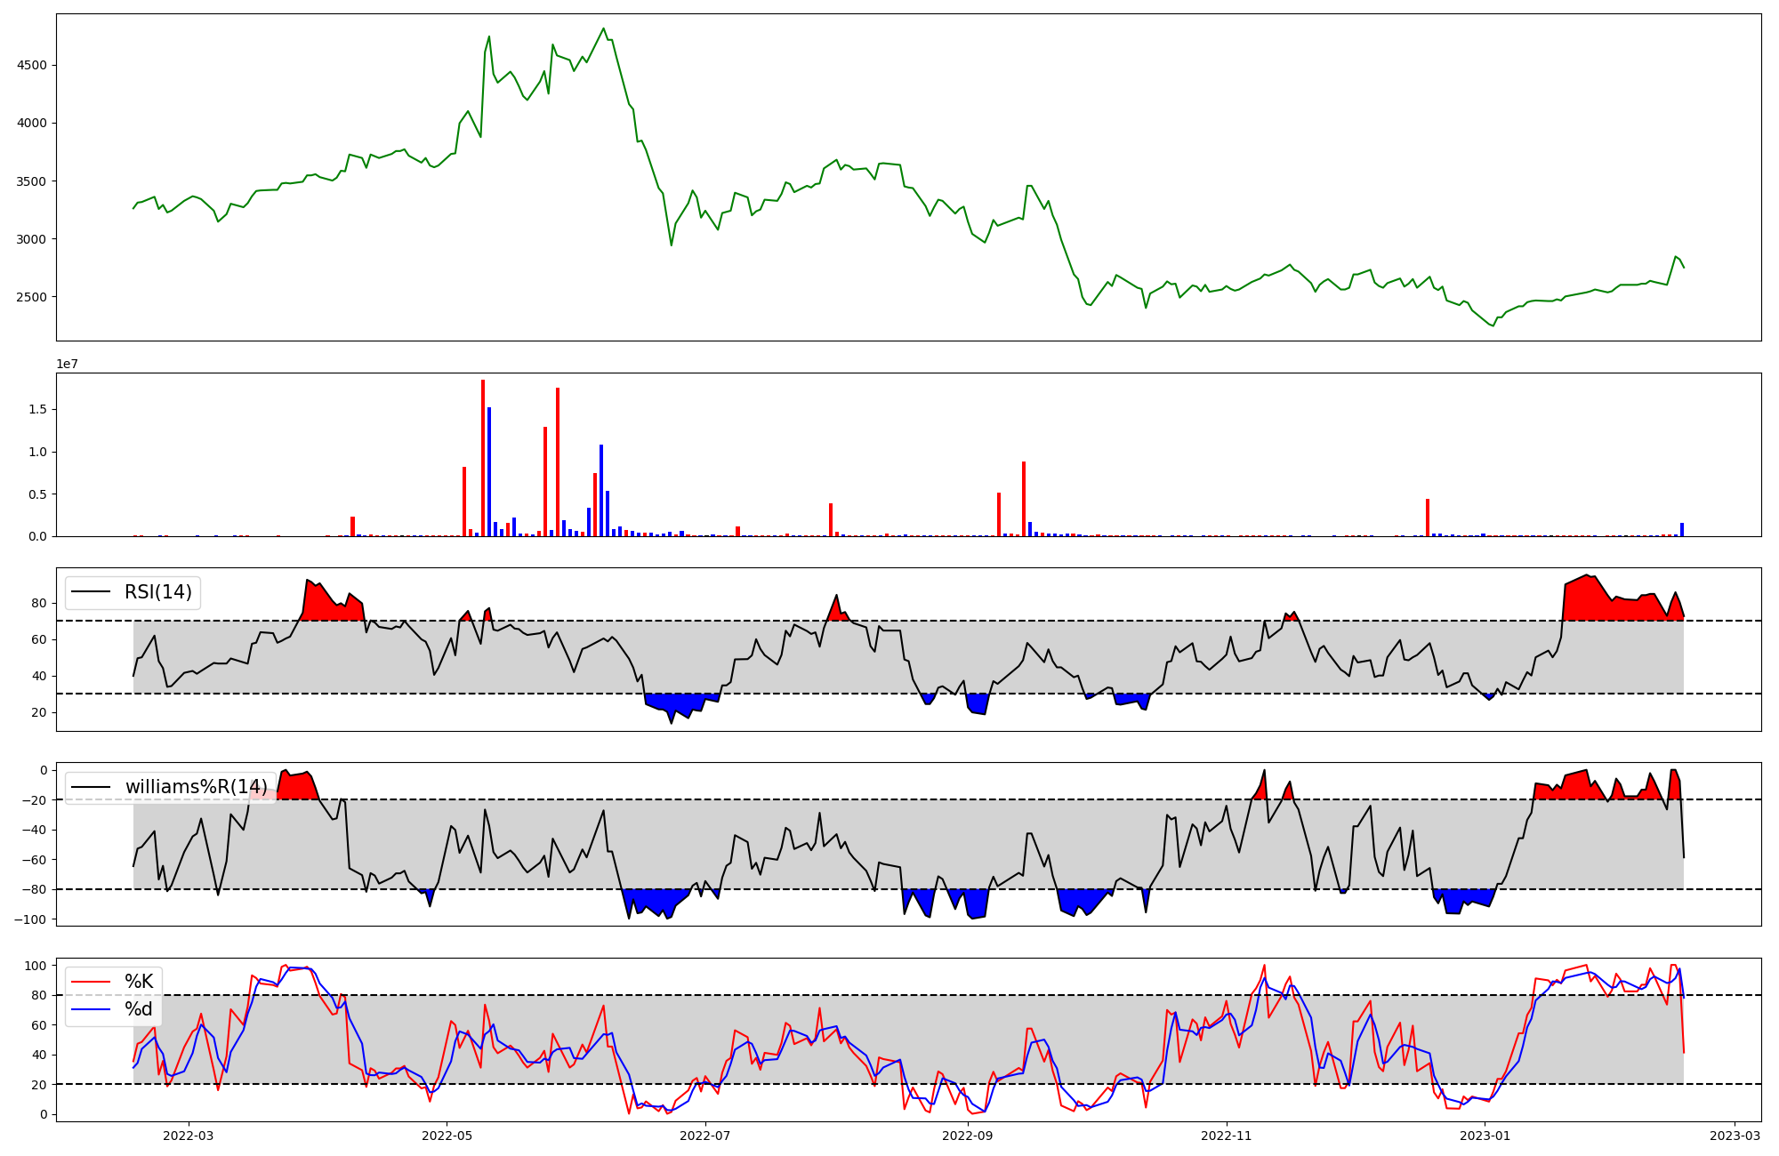
Task: Click the tallest red volume bar
Action: click(x=483, y=458)
